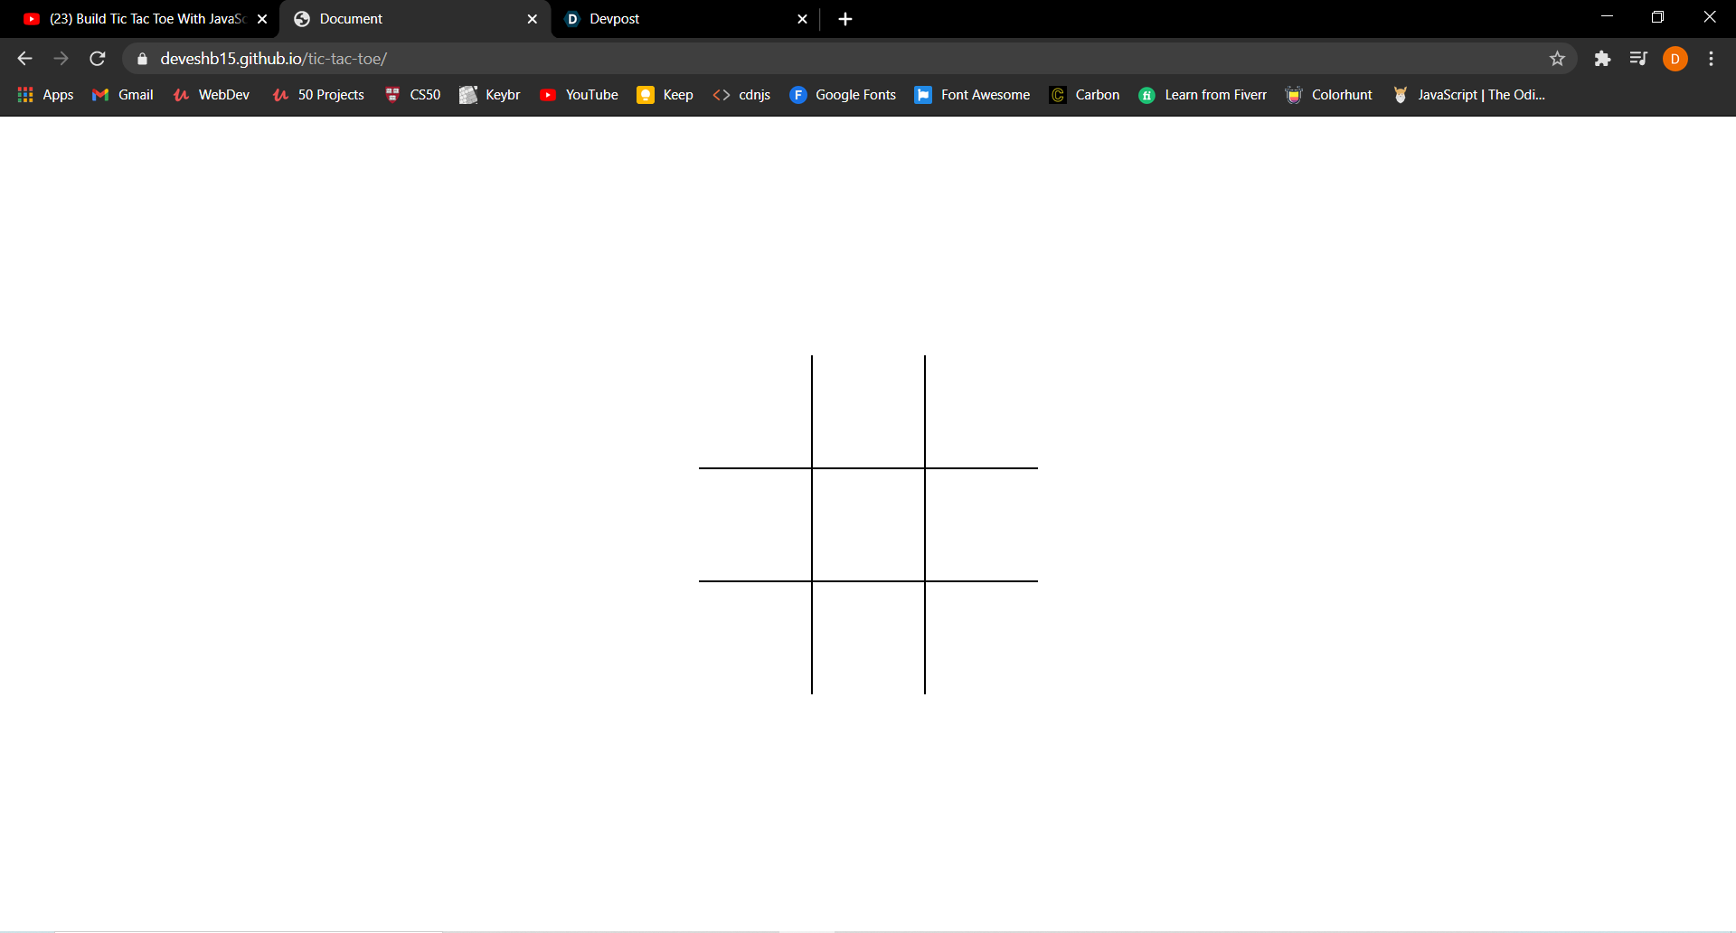Click the forward navigation arrow
This screenshot has width=1736, height=933.
click(61, 59)
